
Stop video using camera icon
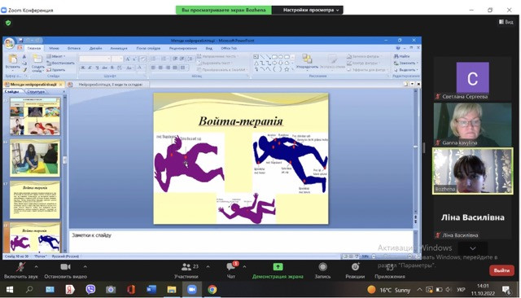(x=65, y=267)
